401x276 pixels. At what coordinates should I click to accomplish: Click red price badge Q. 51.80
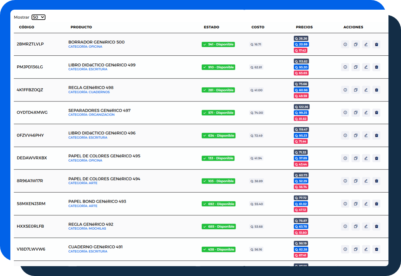point(301,233)
